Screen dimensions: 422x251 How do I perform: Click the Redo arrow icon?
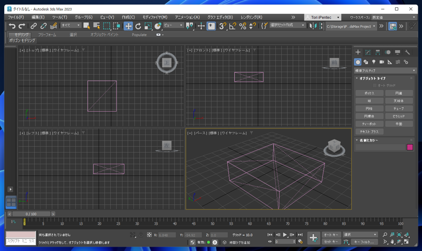pos(22,26)
